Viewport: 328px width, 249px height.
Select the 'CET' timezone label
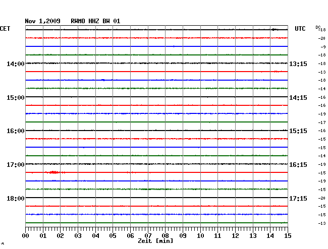(x=5, y=29)
